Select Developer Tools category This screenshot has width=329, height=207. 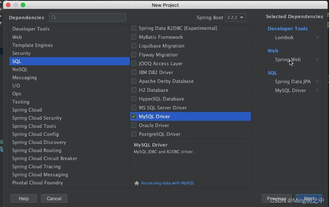pos(69,29)
